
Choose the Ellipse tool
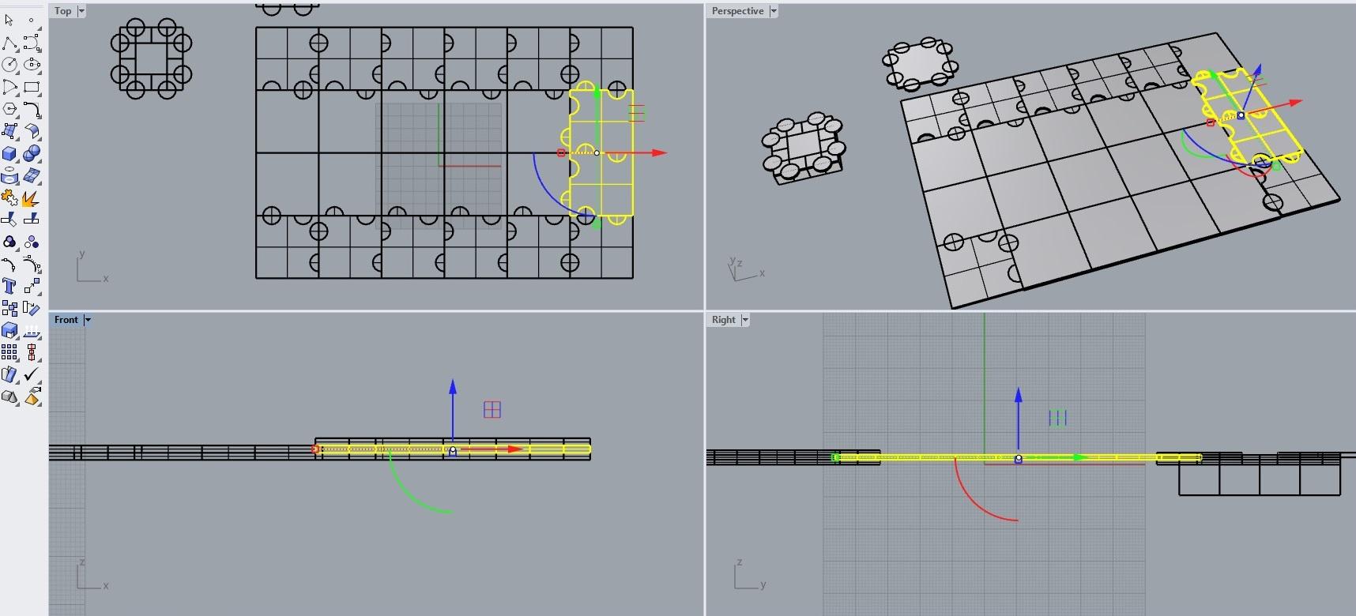[x=32, y=65]
